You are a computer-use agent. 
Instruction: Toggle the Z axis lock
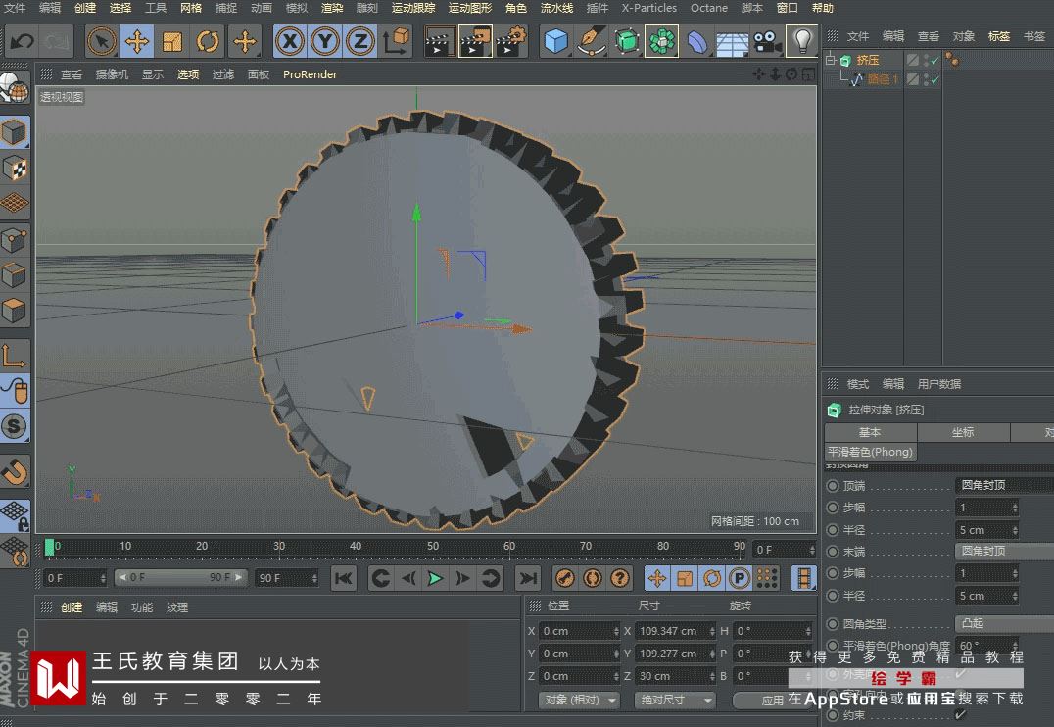coord(361,41)
